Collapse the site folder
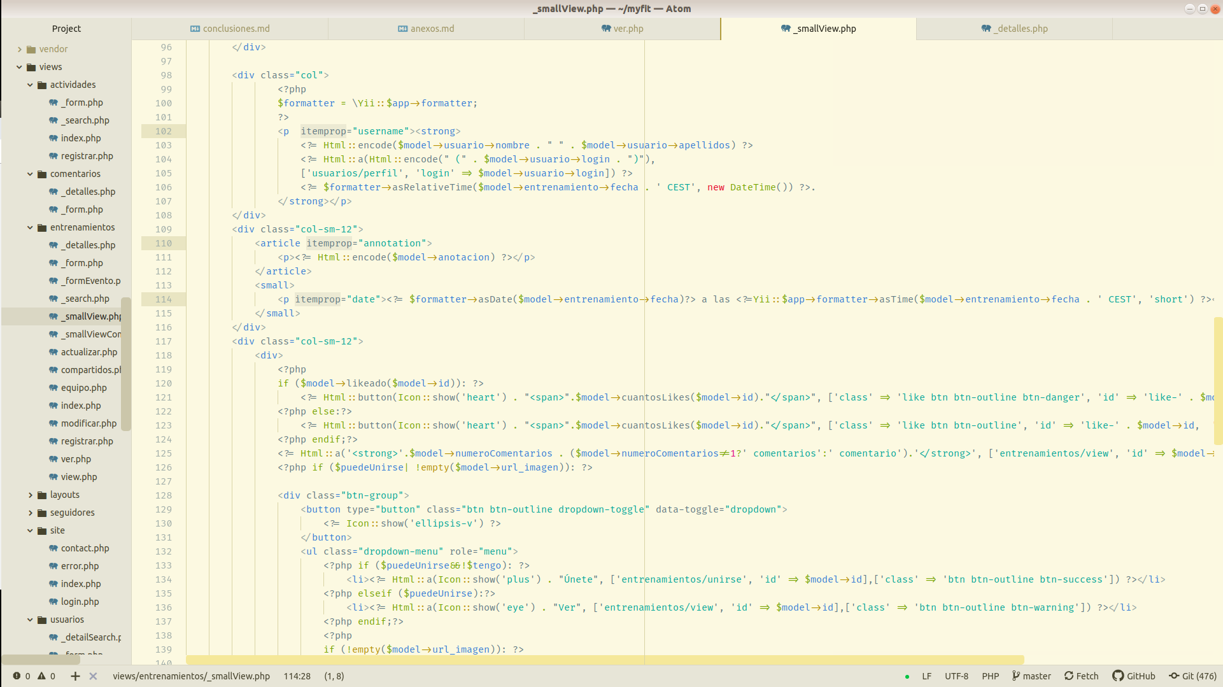 pos(30,530)
